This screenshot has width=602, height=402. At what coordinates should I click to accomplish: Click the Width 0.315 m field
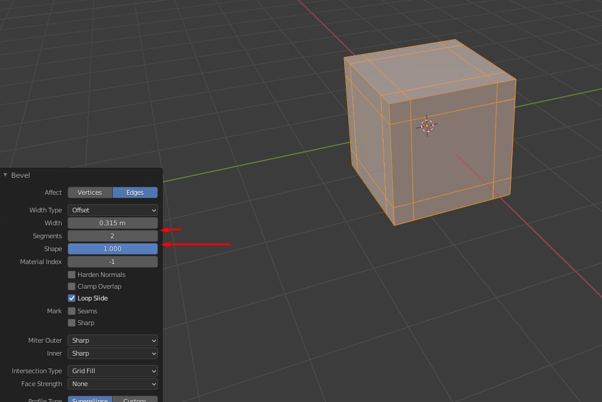[113, 223]
